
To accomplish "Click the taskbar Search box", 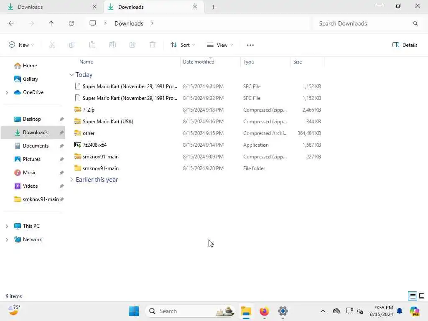I will (191, 311).
